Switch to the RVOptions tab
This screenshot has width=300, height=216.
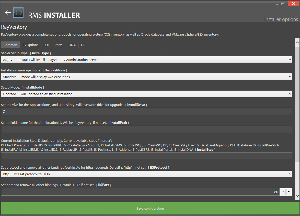click(x=30, y=45)
